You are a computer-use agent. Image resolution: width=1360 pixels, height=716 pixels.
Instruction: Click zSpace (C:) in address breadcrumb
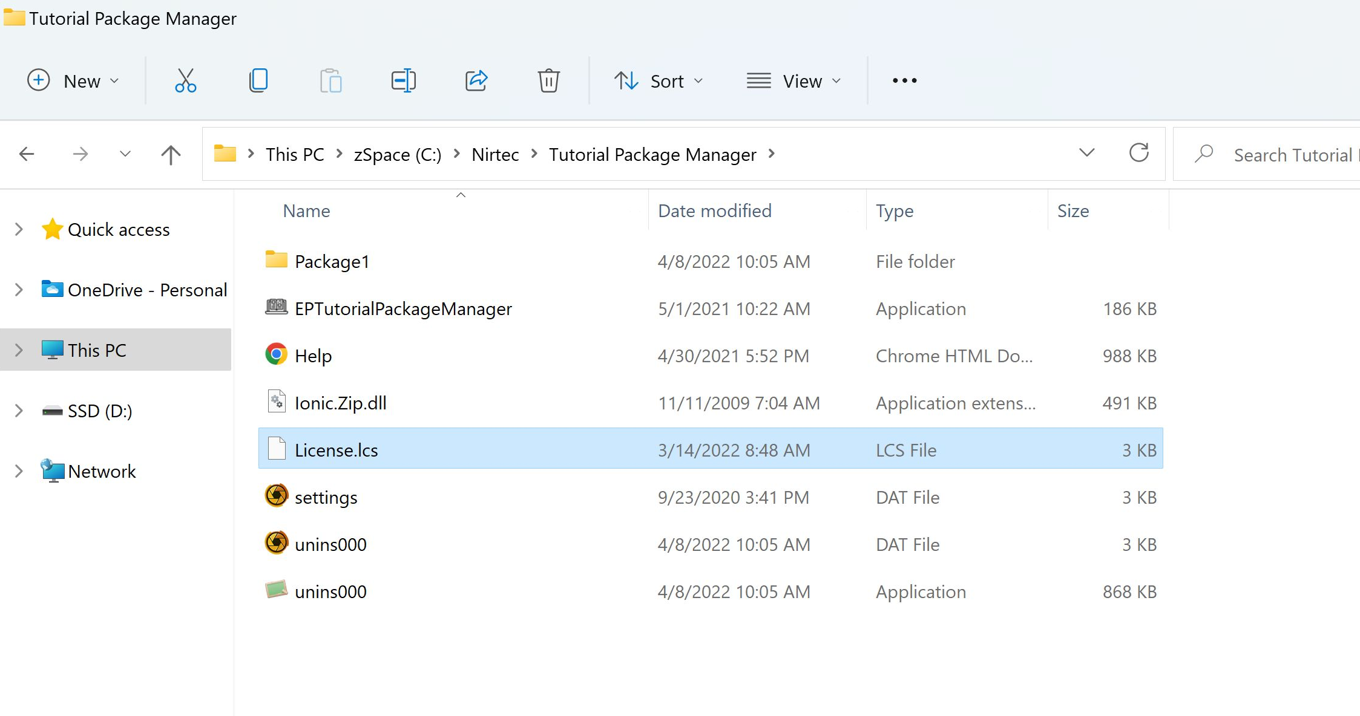coord(398,154)
